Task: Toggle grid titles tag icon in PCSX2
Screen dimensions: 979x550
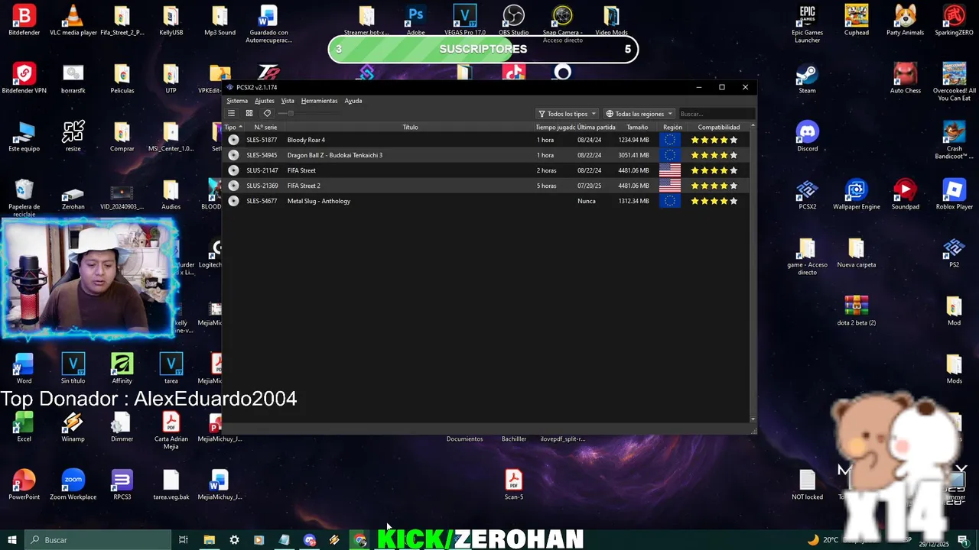Action: click(267, 114)
